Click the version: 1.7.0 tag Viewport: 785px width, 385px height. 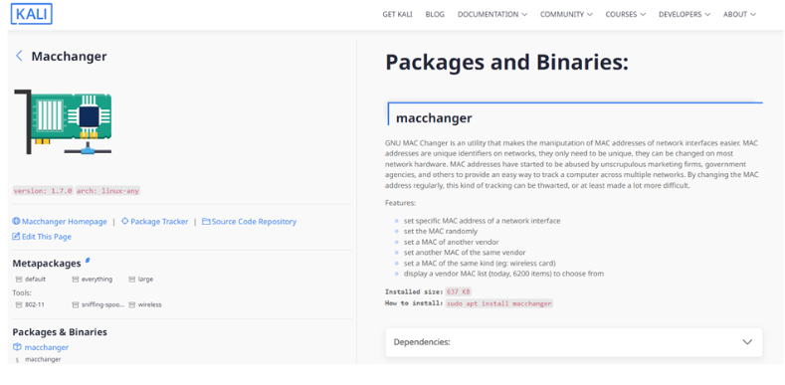click(43, 191)
